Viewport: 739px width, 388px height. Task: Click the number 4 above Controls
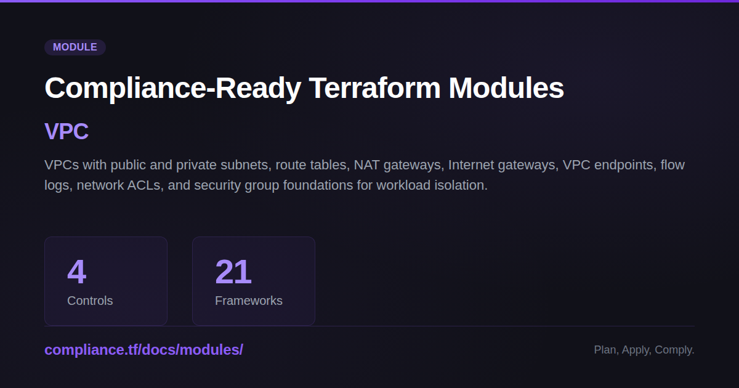76,272
